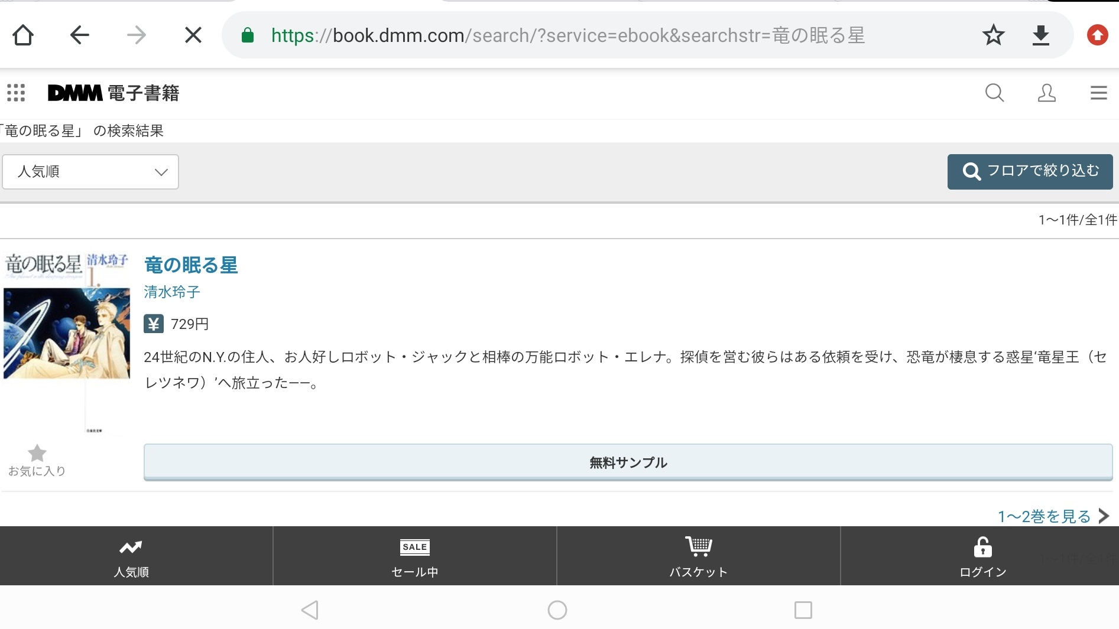1119x629 pixels.
Task: Bookmark this page with the star icon
Action: 993,35
